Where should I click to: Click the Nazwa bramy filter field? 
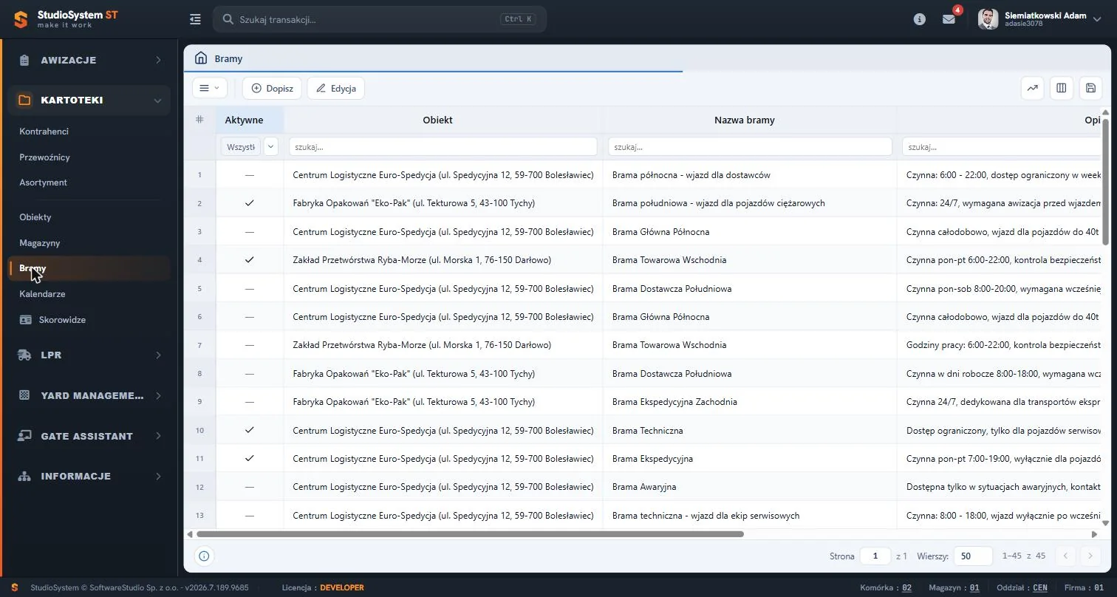(750, 146)
